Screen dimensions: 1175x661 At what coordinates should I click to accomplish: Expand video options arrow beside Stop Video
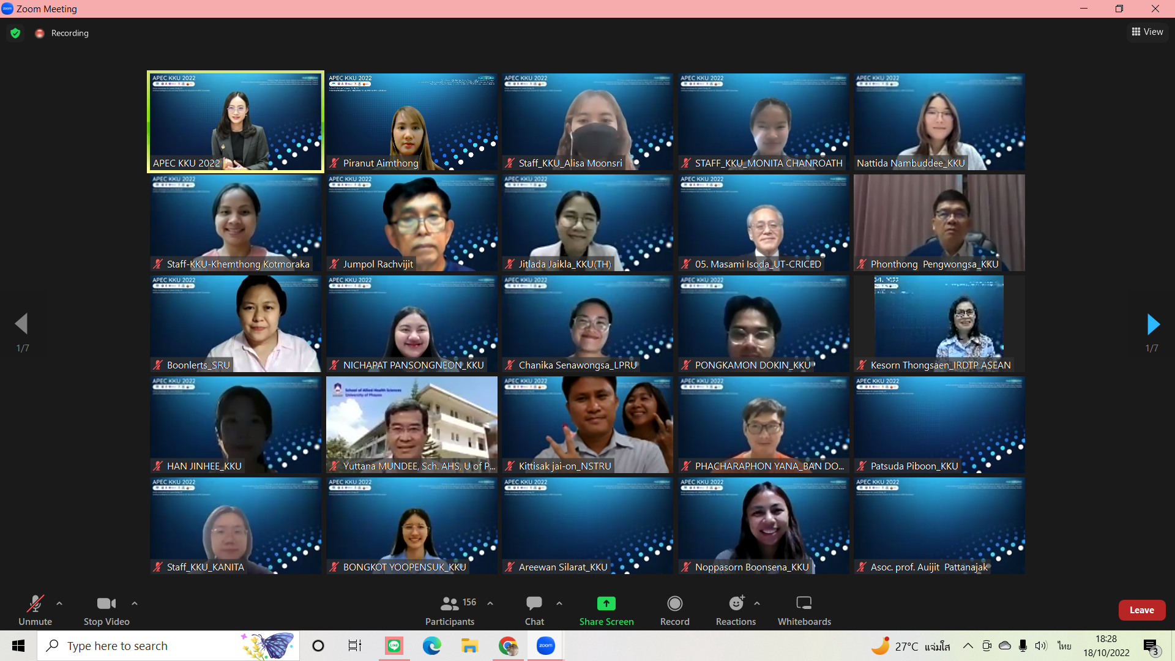click(135, 603)
